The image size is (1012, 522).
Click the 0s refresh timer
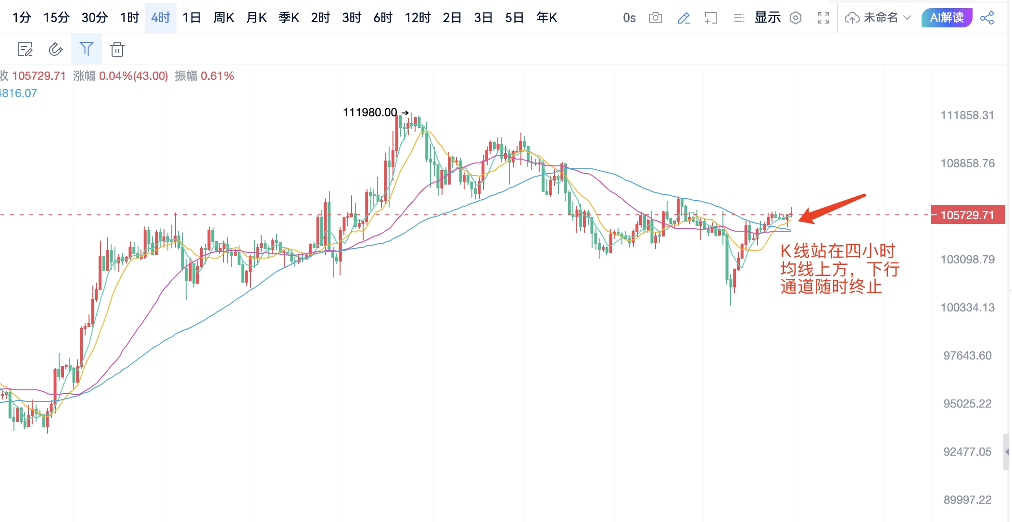click(x=629, y=18)
